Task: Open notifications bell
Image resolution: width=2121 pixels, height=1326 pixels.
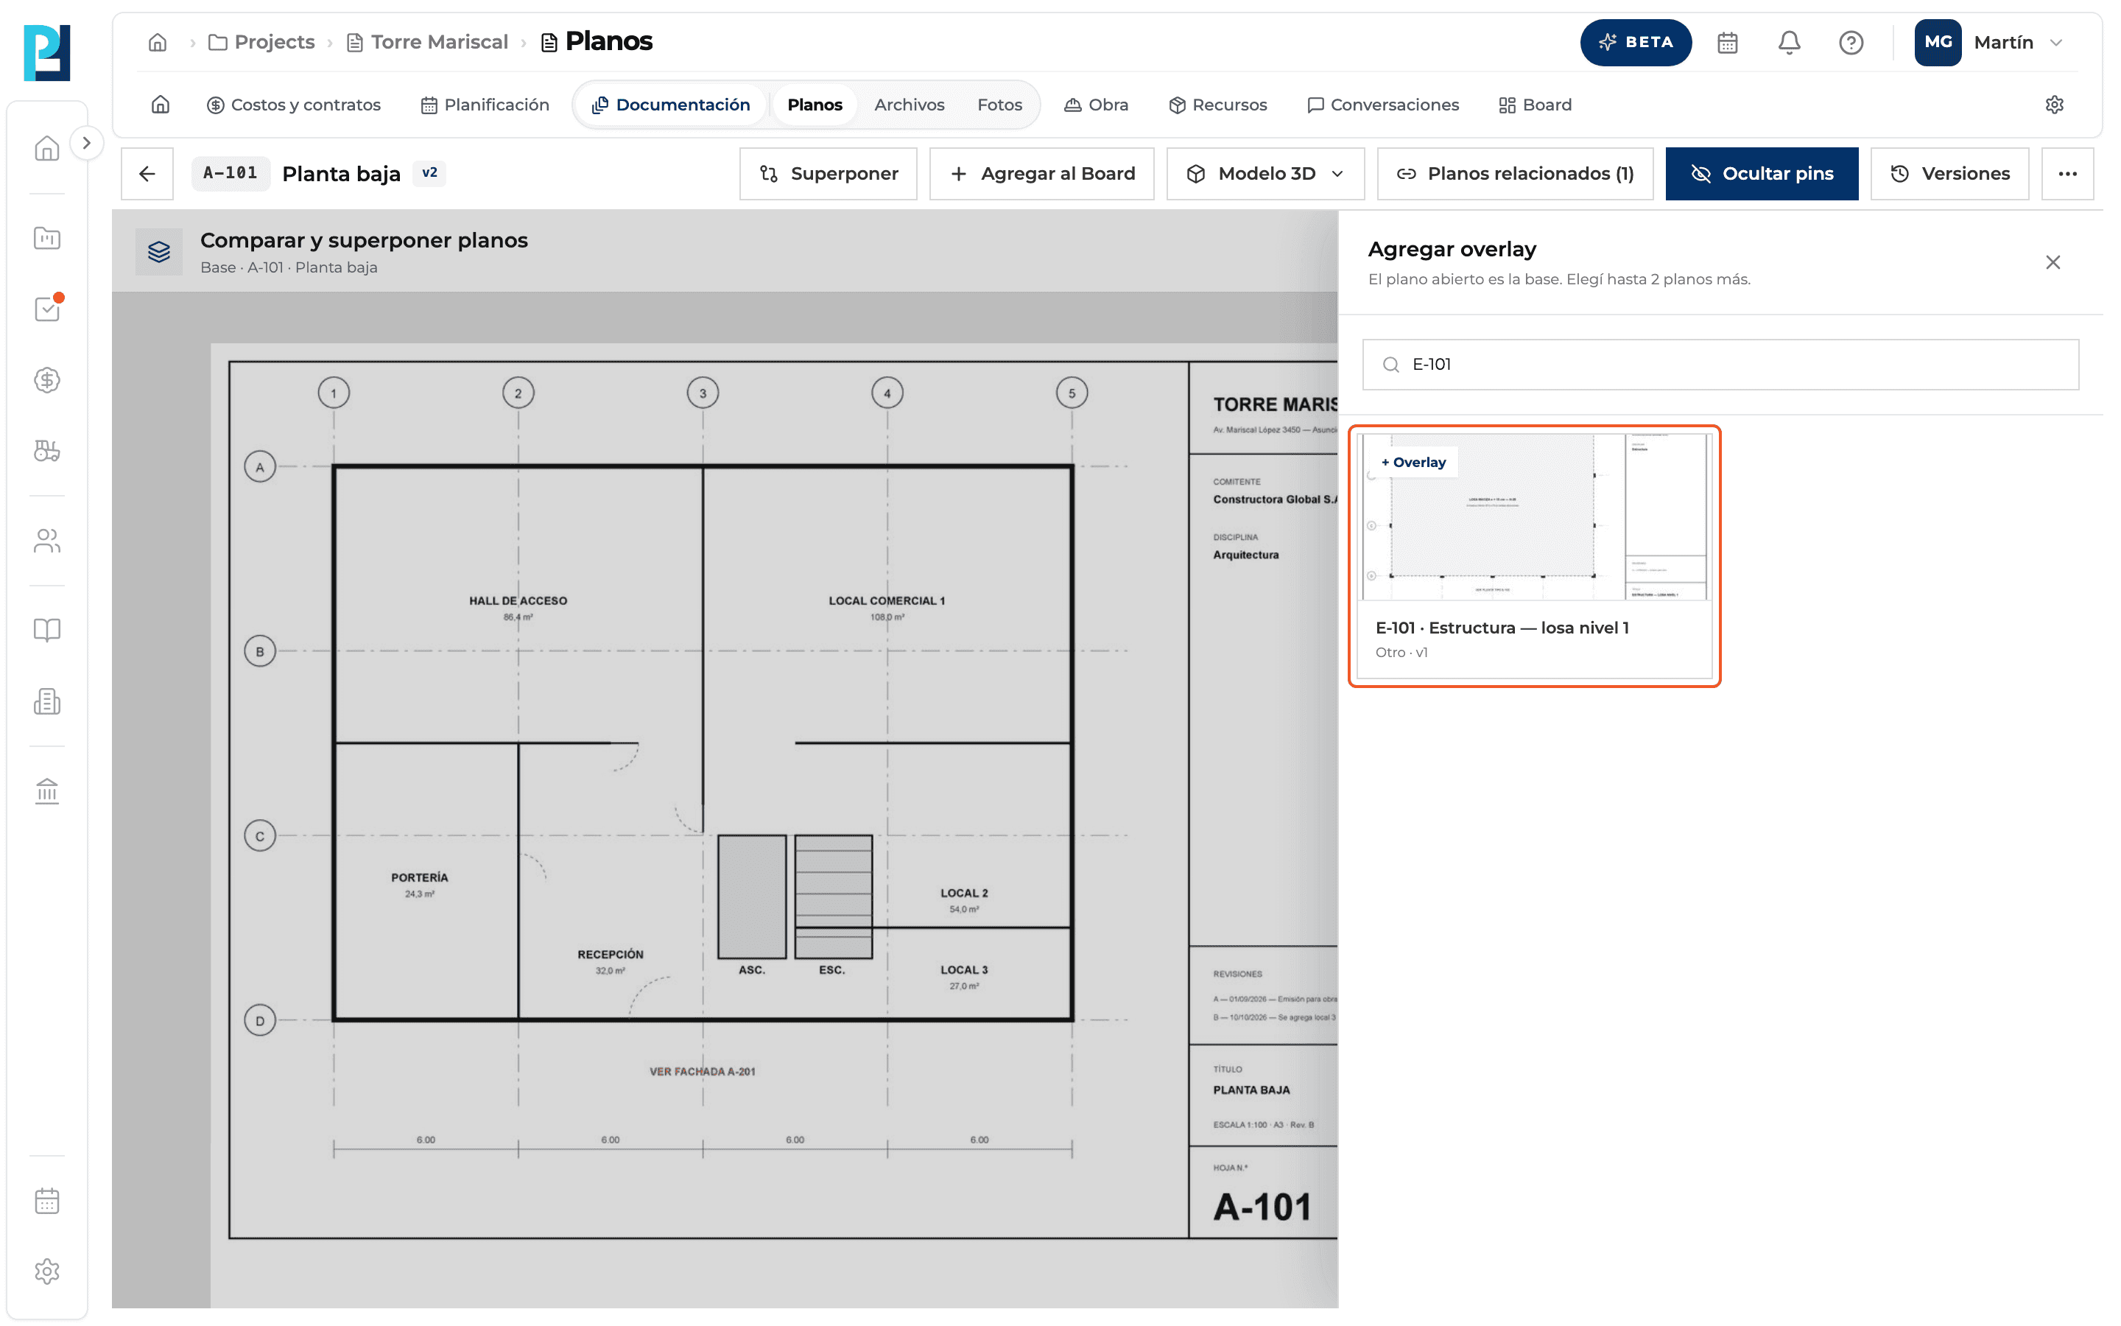Action: pyautogui.click(x=1789, y=42)
